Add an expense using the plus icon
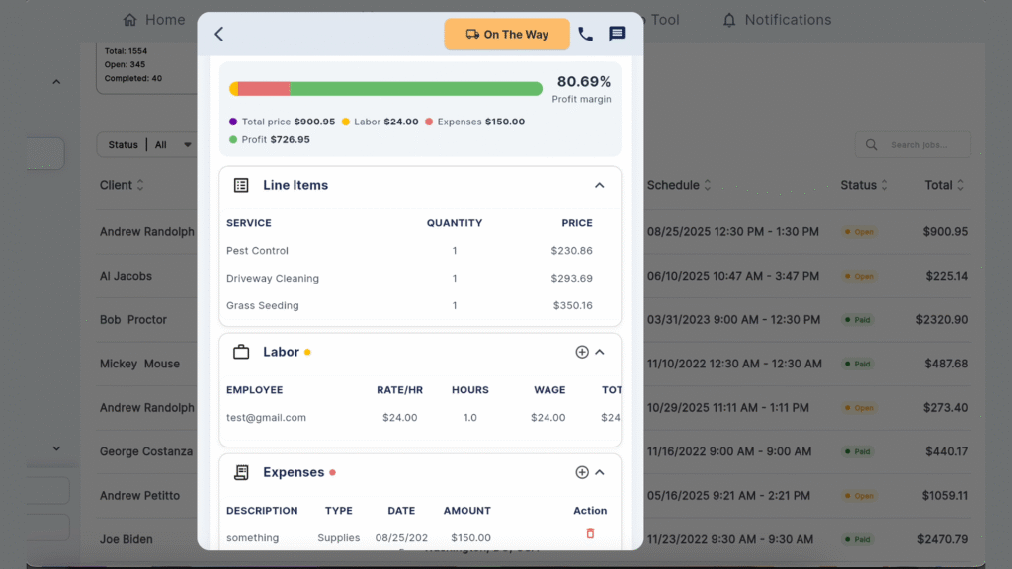Image resolution: width=1012 pixels, height=569 pixels. [x=582, y=472]
